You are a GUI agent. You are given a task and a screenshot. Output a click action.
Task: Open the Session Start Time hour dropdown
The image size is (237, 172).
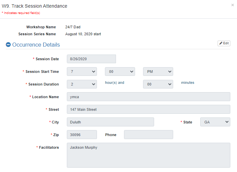coord(82,72)
